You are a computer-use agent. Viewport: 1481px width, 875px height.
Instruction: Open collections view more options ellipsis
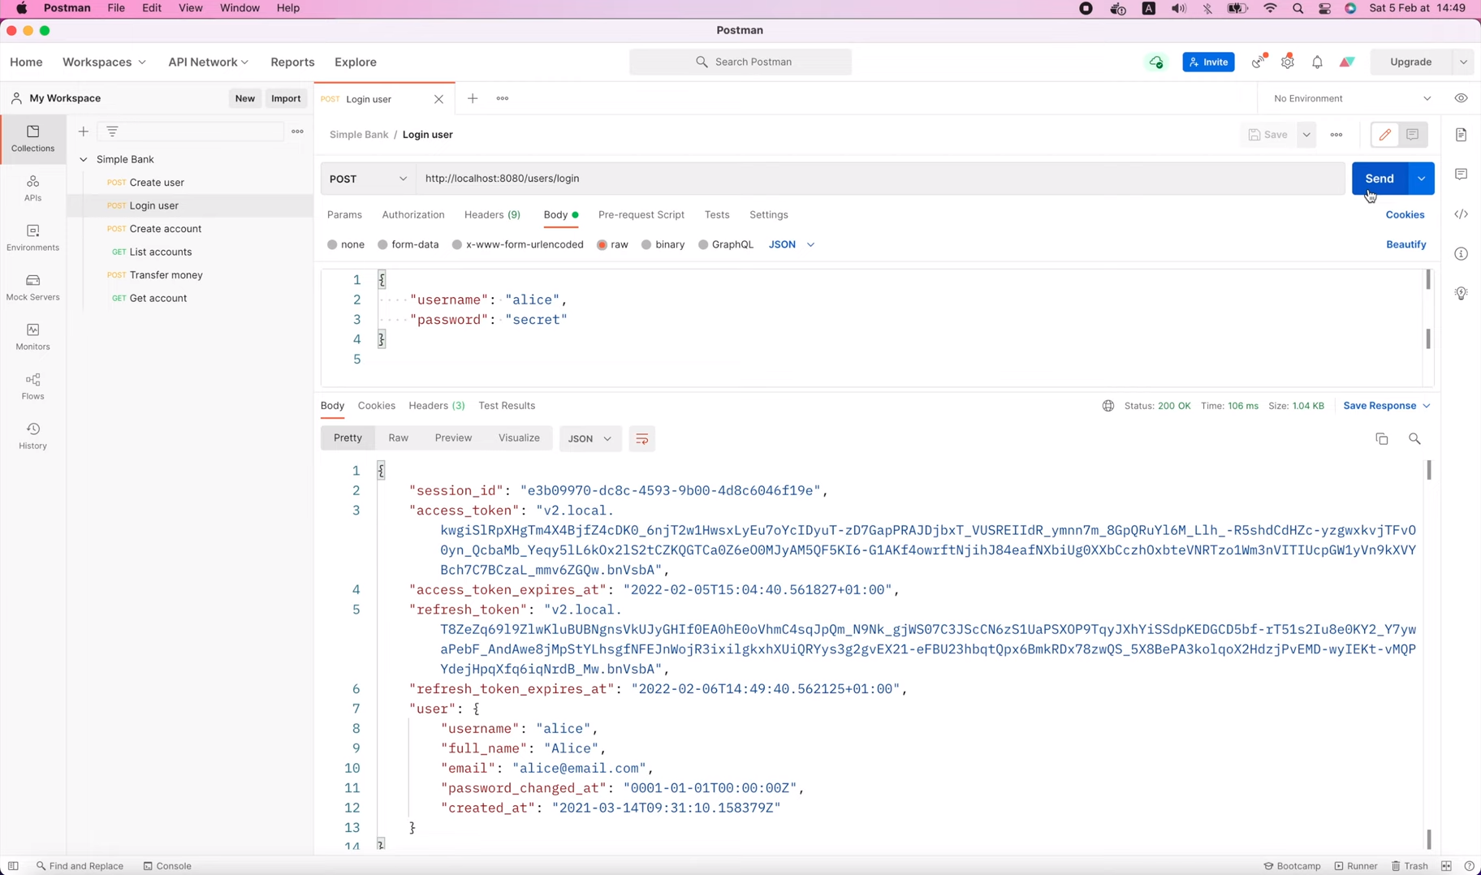pyautogui.click(x=297, y=131)
